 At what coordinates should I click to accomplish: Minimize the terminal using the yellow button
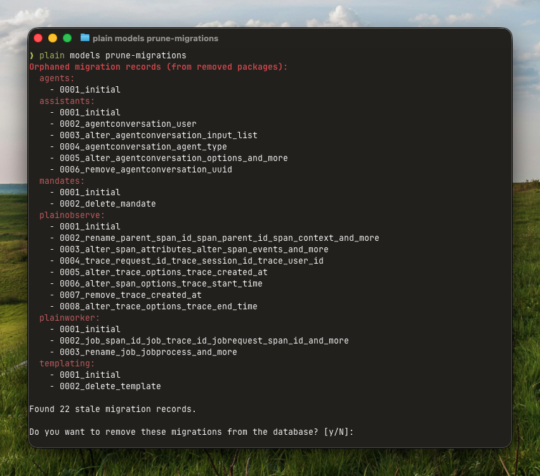coord(53,38)
